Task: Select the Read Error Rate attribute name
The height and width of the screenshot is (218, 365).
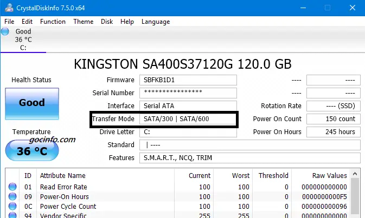Action: click(x=63, y=187)
